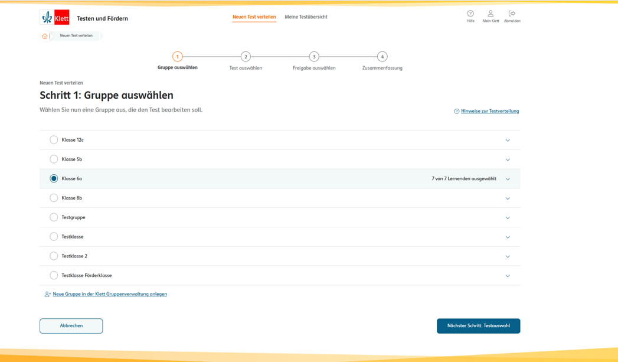Image resolution: width=618 pixels, height=362 pixels.
Task: Expand the Testklasse 2 row chevron
Action: coord(508,256)
